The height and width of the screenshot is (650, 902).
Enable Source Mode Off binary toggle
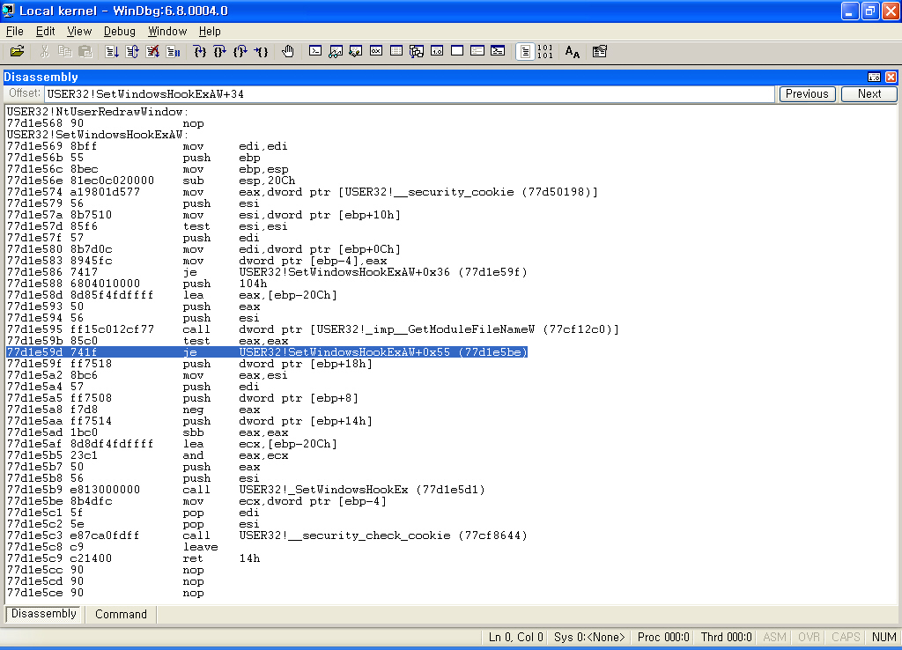coord(544,52)
